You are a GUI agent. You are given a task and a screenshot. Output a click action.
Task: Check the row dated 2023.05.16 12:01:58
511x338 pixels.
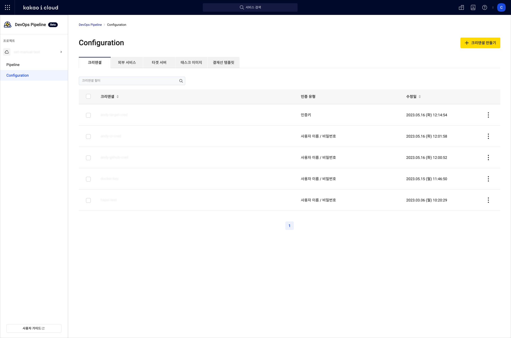(x=88, y=137)
